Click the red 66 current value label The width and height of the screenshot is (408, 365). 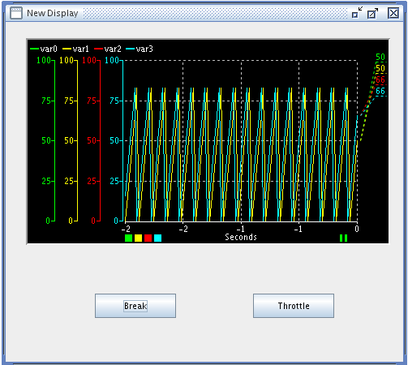(x=380, y=79)
